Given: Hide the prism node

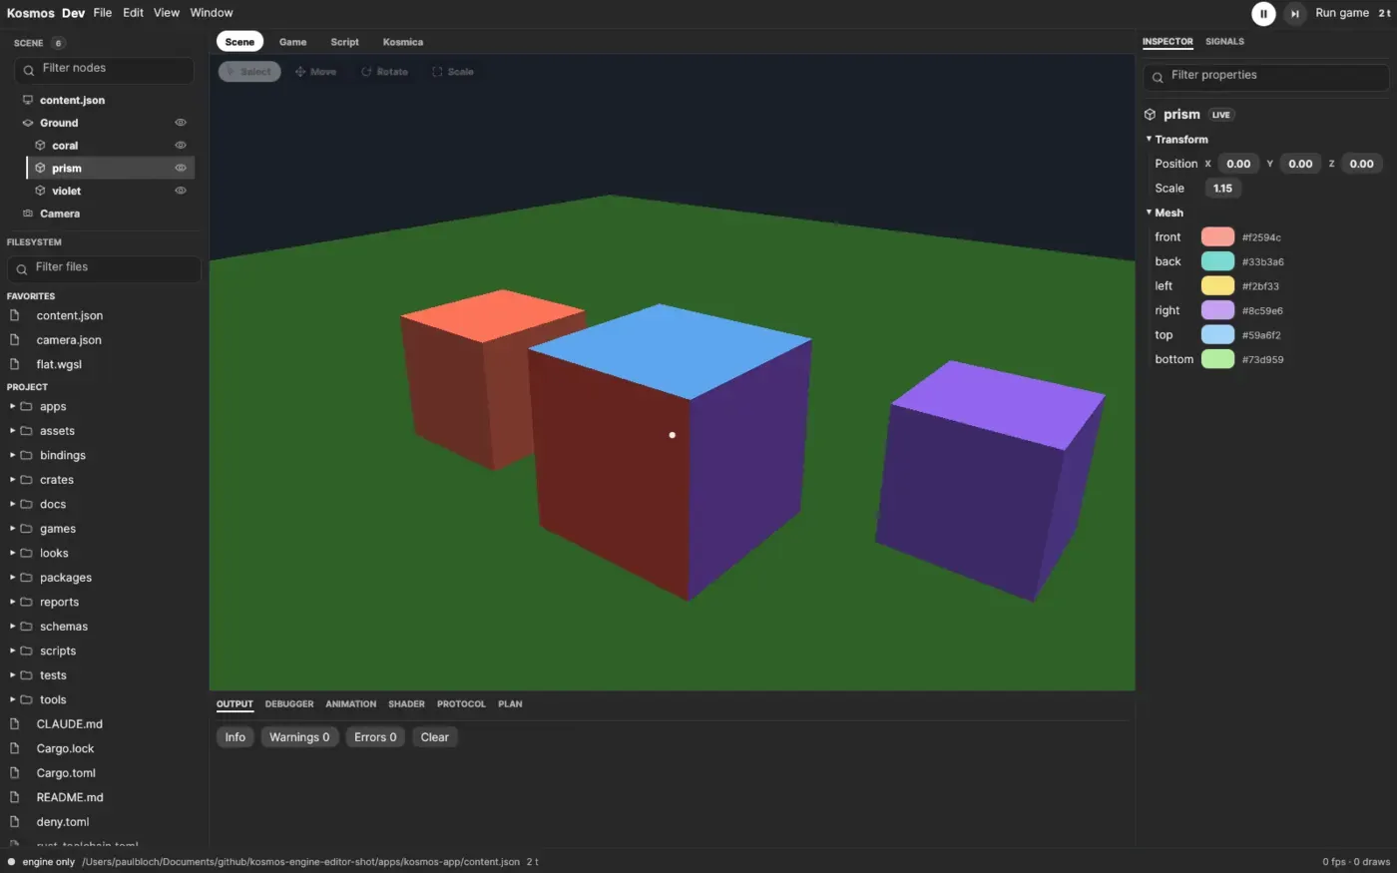Looking at the screenshot, I should pos(181,168).
